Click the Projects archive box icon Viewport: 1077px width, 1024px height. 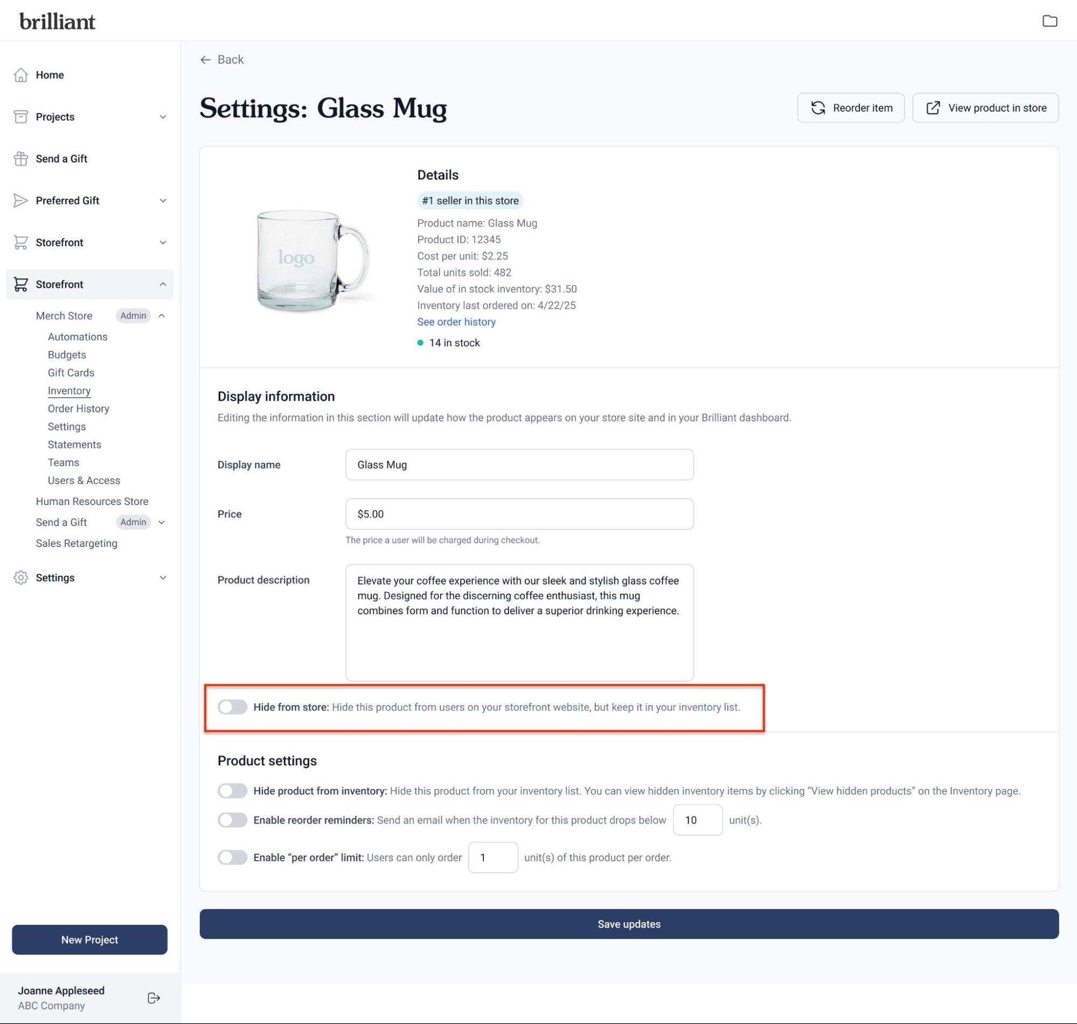(20, 117)
